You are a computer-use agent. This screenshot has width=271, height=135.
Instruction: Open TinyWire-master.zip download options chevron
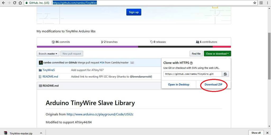41,133
